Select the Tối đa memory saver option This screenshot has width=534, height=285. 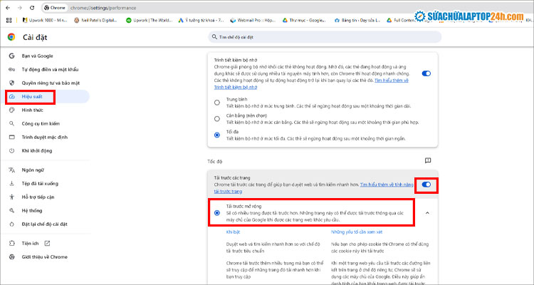(x=217, y=134)
